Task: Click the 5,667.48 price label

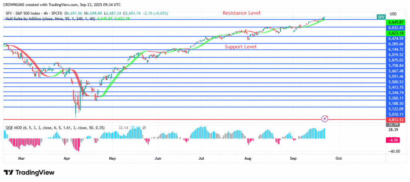Action: pyautogui.click(x=396, y=71)
